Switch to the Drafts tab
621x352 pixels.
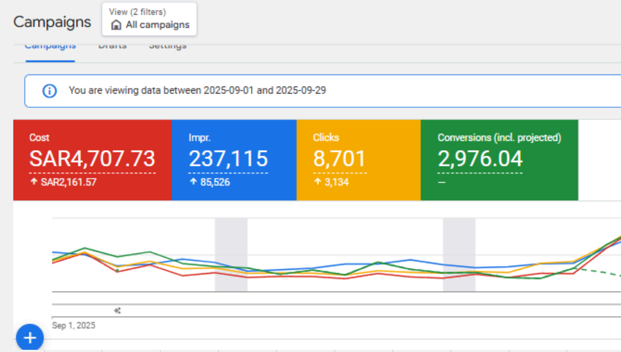112,46
